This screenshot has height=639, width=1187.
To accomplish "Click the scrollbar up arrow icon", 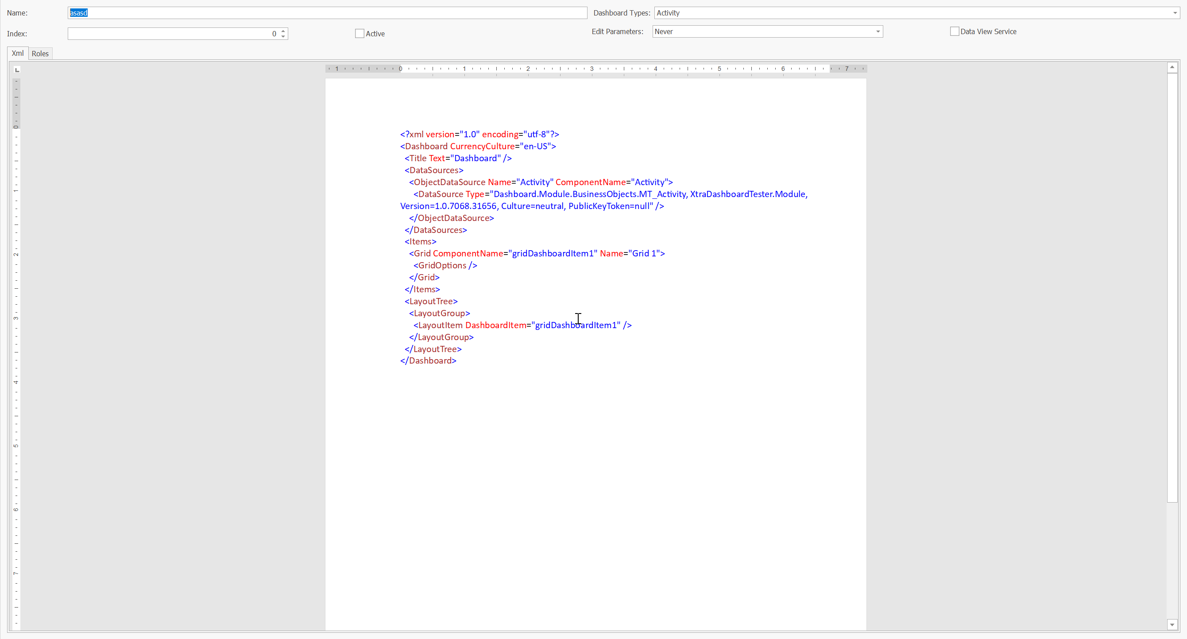I will (x=1172, y=67).
